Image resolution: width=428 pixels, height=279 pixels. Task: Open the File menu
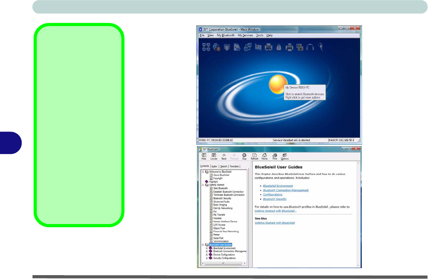202,35
